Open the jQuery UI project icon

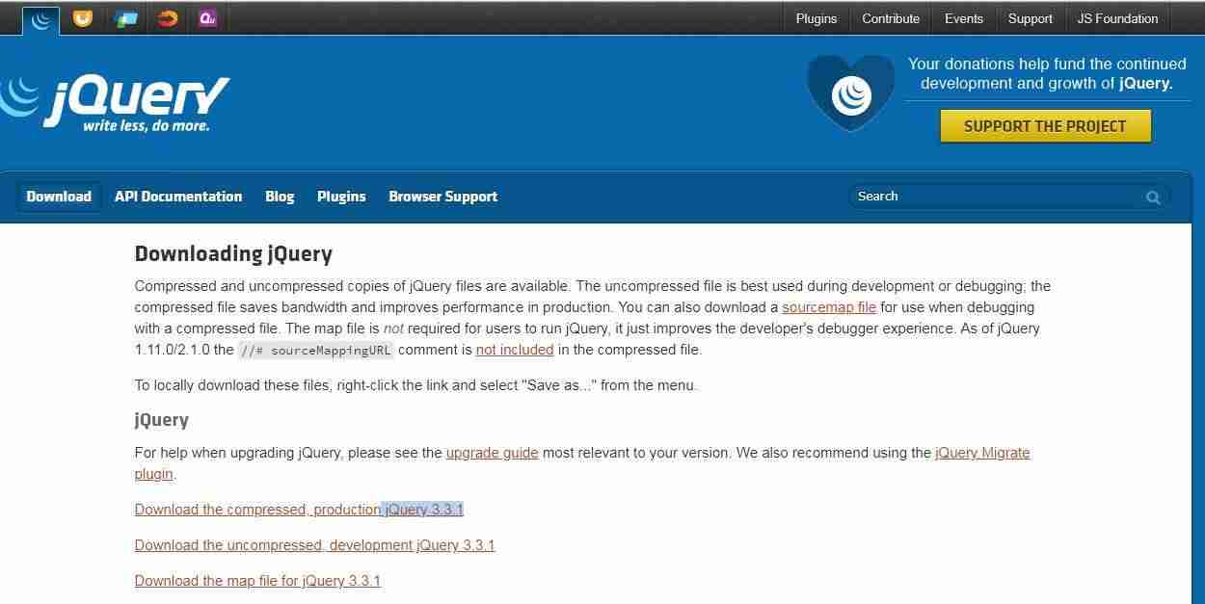pos(83,18)
